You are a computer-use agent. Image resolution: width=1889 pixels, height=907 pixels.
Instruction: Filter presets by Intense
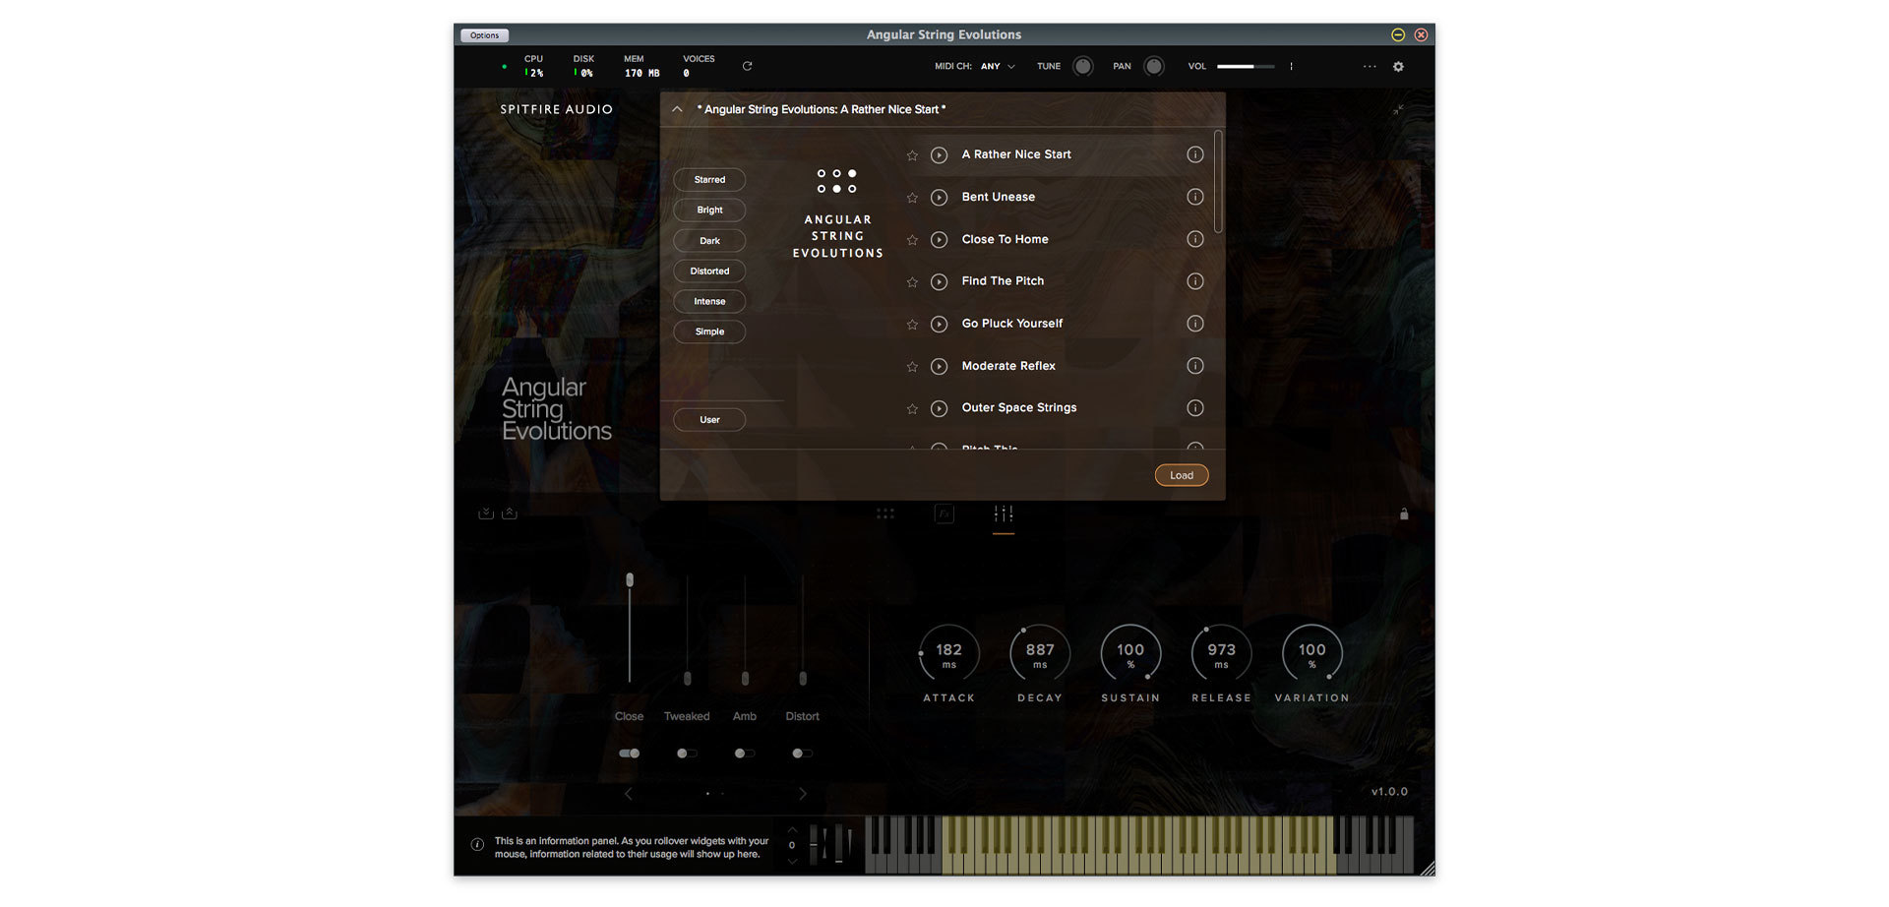709,302
